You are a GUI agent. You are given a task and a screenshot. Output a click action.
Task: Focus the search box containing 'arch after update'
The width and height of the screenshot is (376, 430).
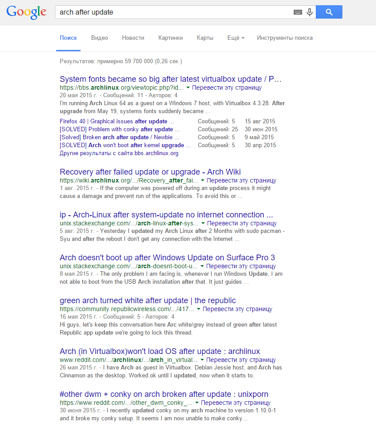point(174,12)
